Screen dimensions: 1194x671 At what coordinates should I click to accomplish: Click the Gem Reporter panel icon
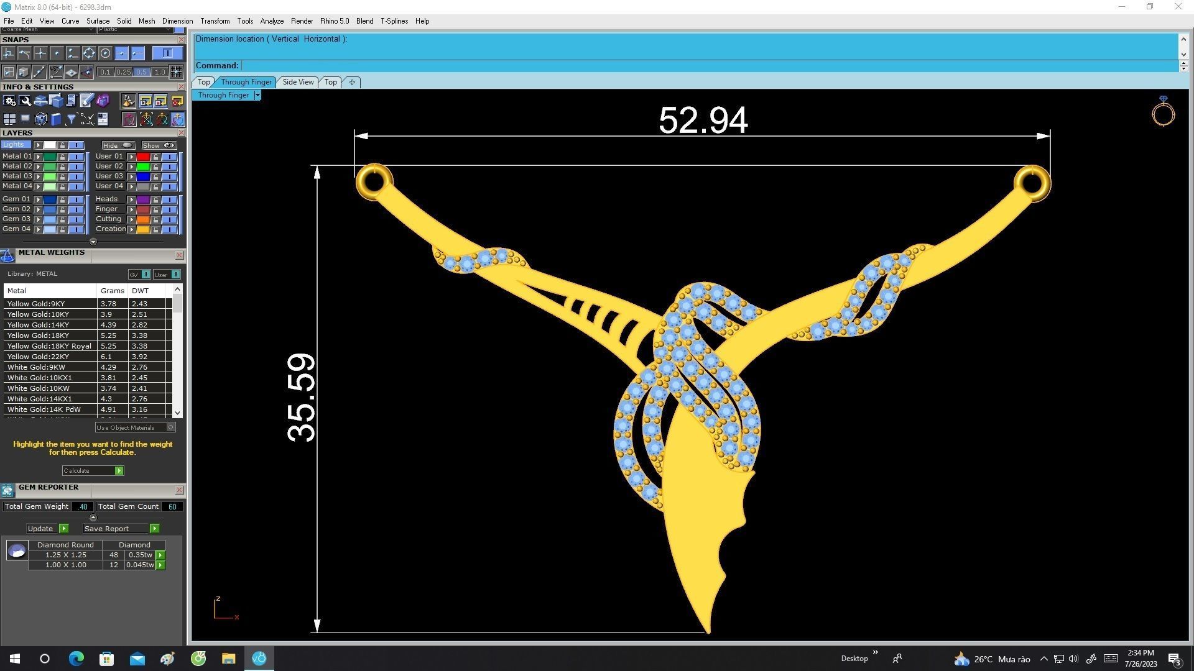coord(7,490)
